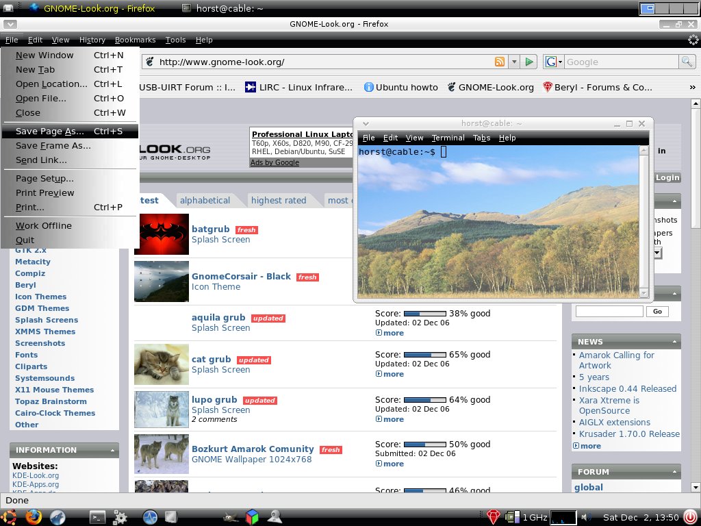Click the score bar for aquila grub
This screenshot has height=526, width=701.
tap(424, 314)
